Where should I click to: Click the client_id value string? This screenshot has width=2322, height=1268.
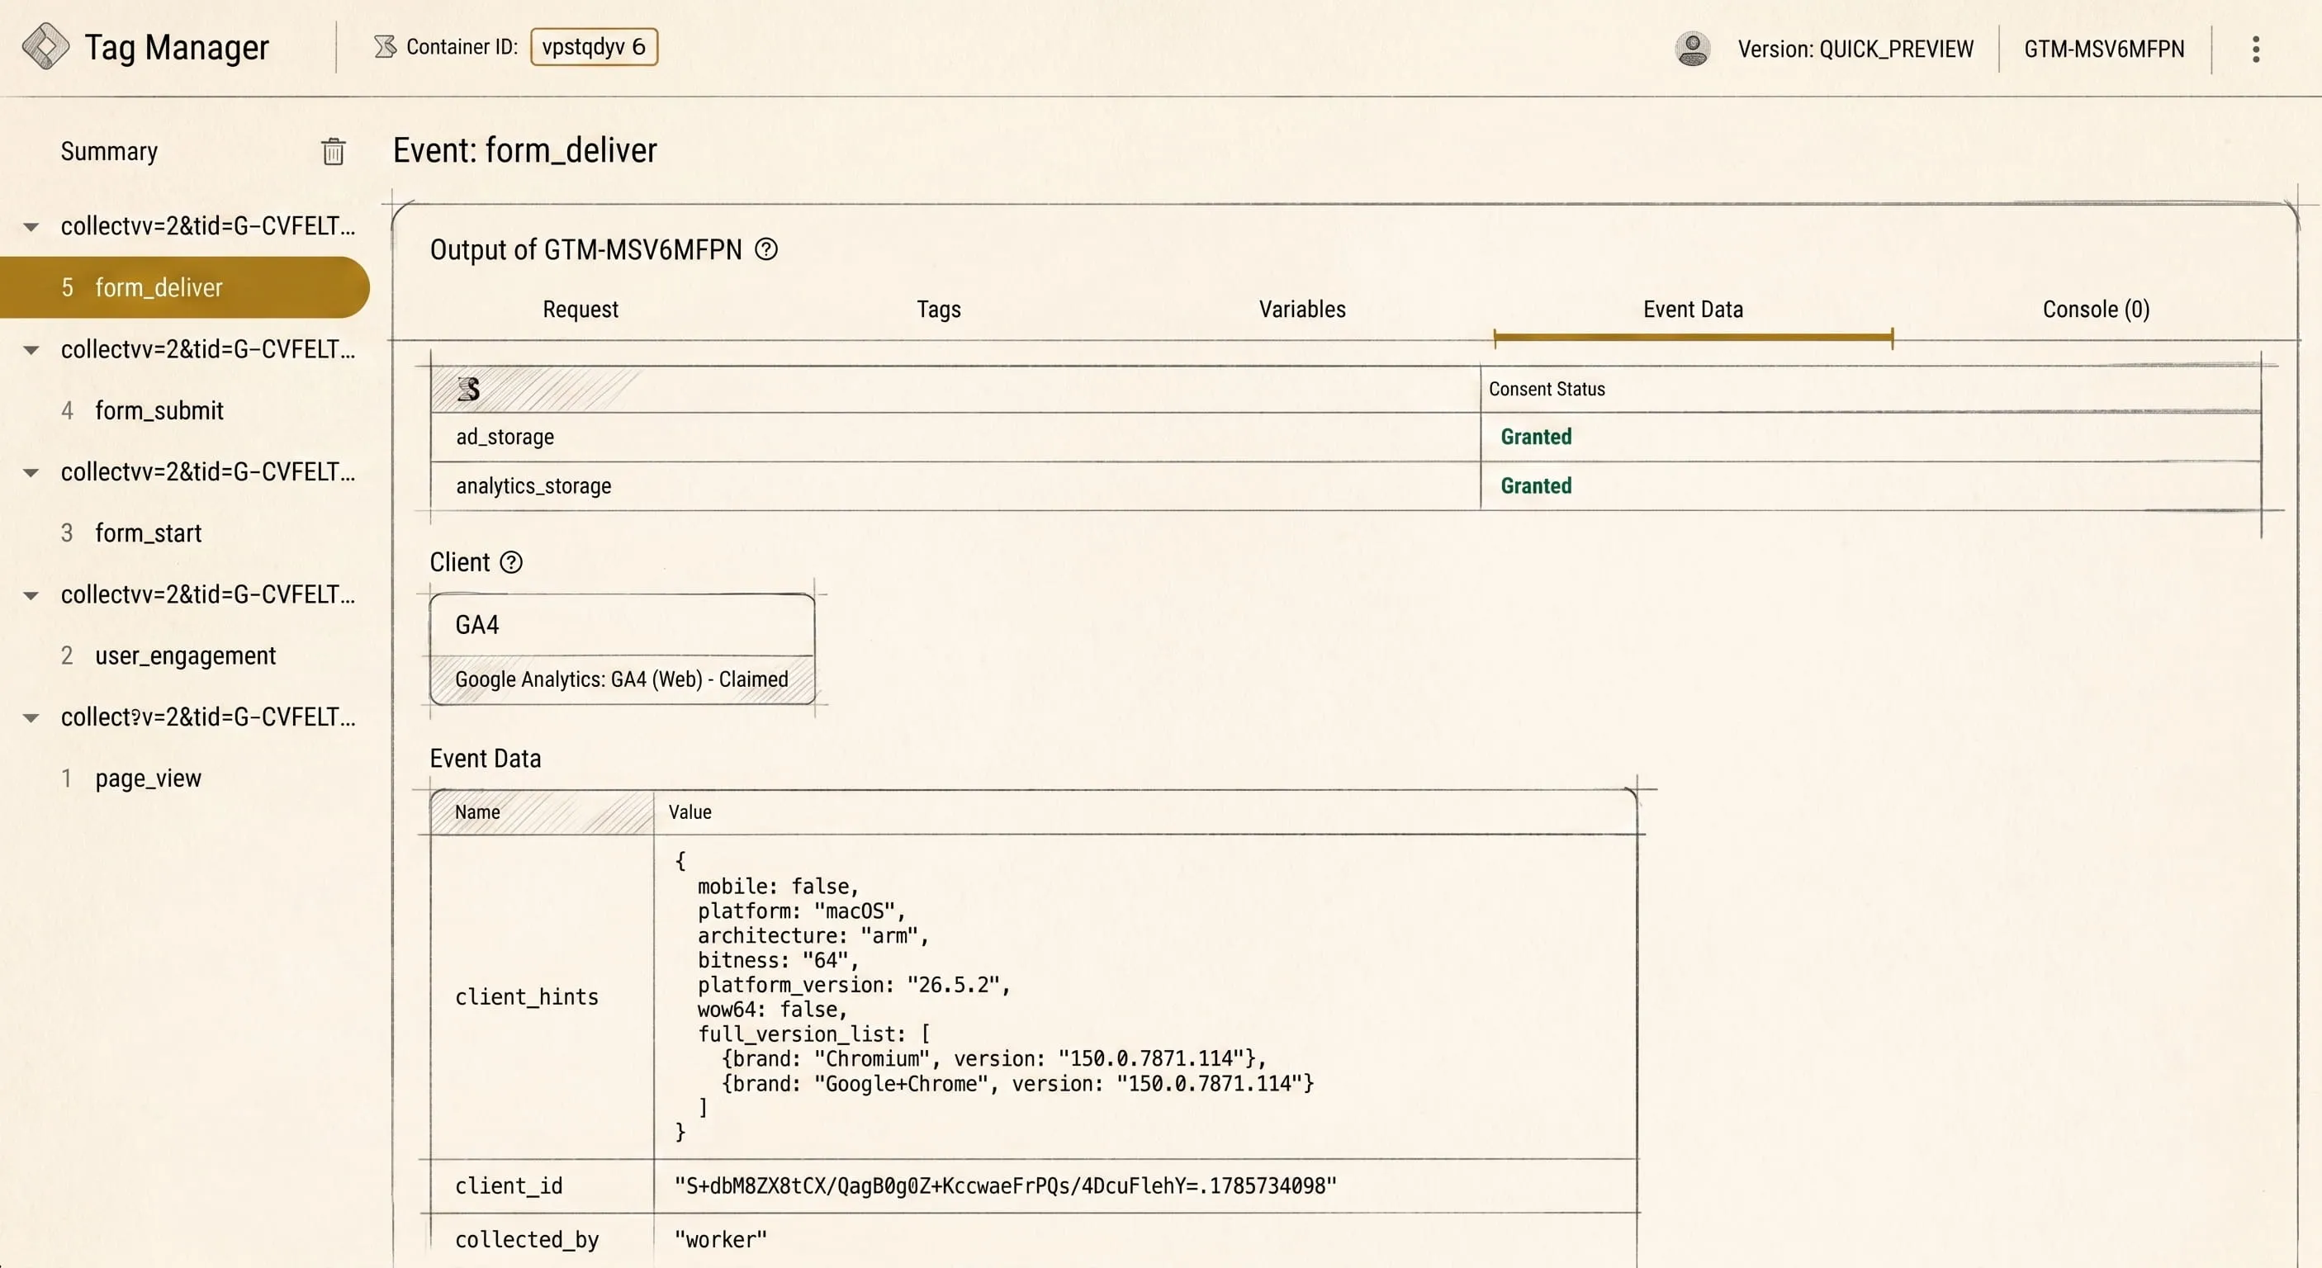tap(1005, 1186)
